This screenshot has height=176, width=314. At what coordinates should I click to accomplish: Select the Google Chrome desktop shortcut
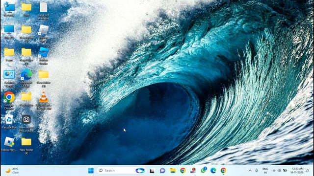[9, 100]
